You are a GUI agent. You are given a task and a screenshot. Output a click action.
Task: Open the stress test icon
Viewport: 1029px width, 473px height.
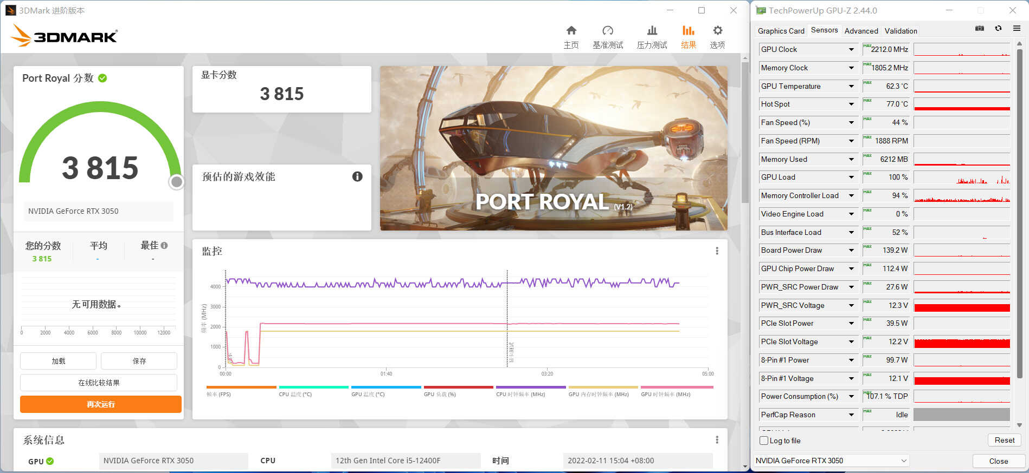point(652,31)
